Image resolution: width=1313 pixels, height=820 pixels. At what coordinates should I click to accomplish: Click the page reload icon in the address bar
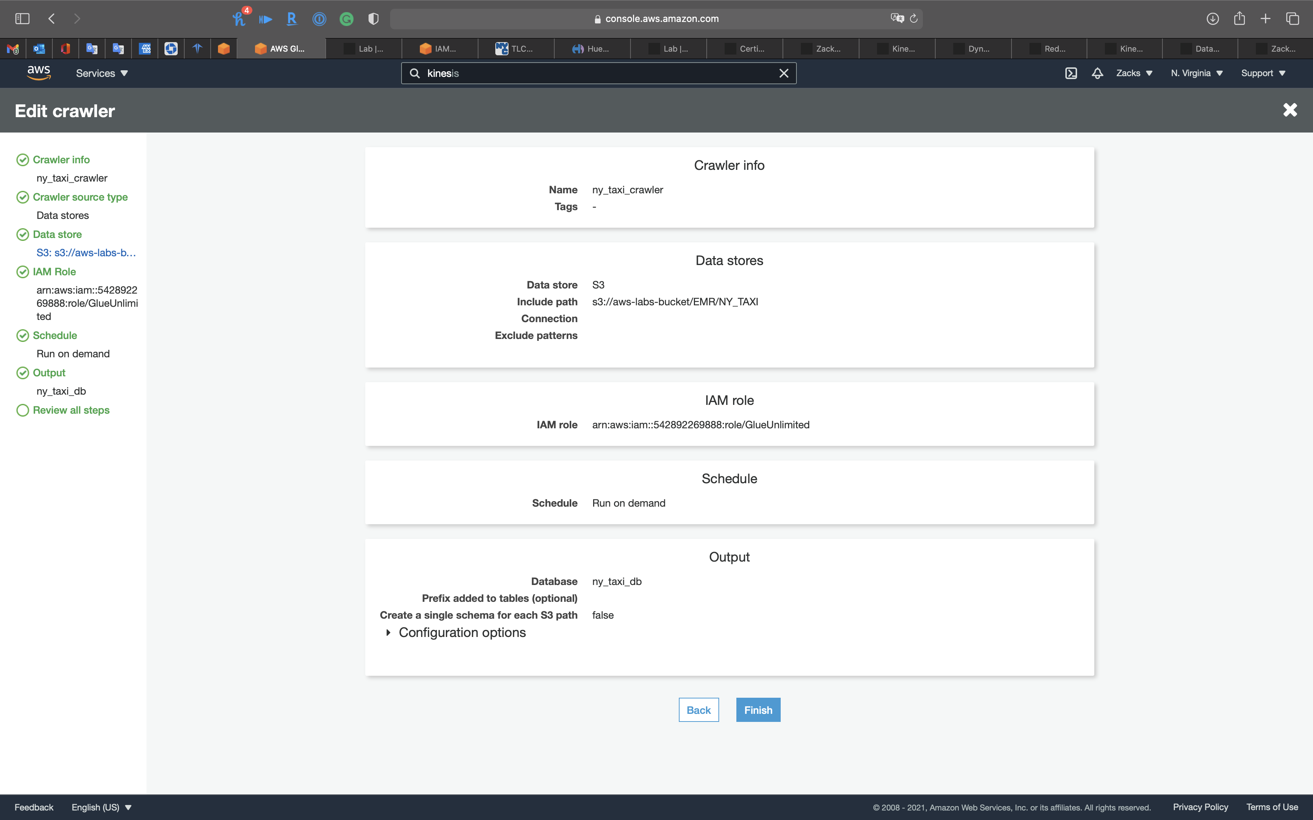914,18
